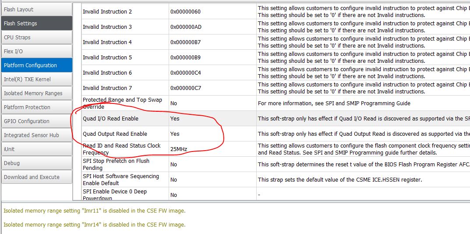Switch to the CPU Straps tab
This screenshot has height=234, width=470.
(36, 38)
